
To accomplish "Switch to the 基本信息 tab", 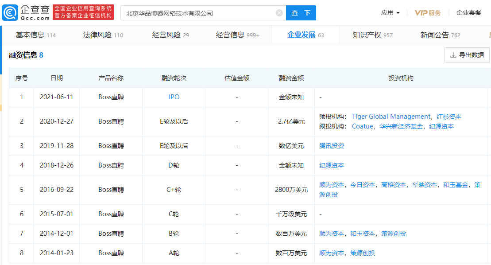I will (x=36, y=35).
